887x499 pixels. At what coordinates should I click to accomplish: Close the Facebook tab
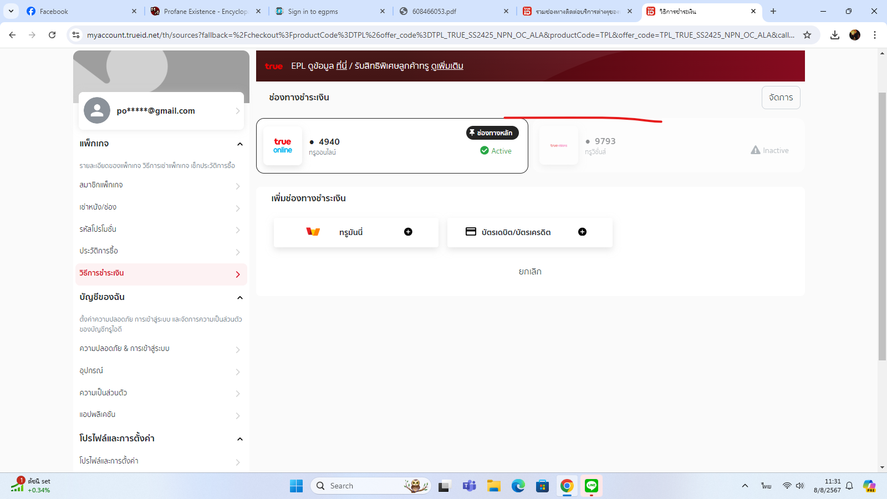[134, 11]
